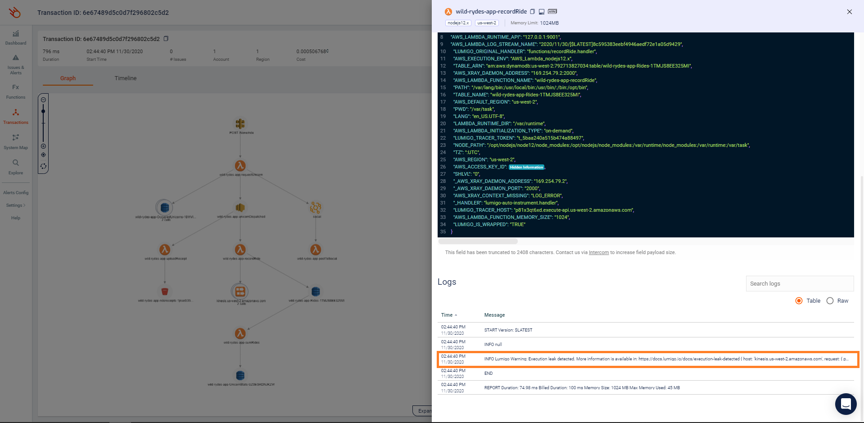Screen dimensions: 864x423
Task: Select the Kinesis stream node
Action: pyautogui.click(x=240, y=291)
